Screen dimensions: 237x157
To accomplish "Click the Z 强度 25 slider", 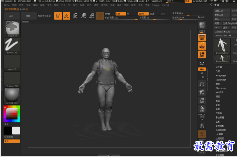I will [x=154, y=18].
